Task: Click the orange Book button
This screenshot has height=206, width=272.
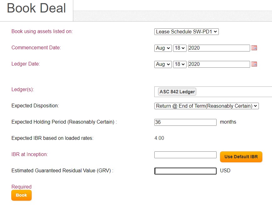Action: [x=21, y=195]
